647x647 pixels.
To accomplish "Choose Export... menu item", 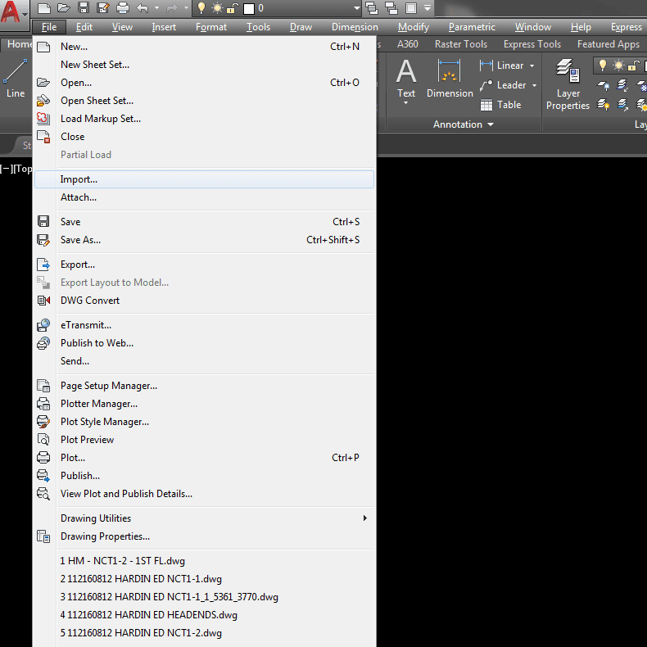I will (204, 265).
